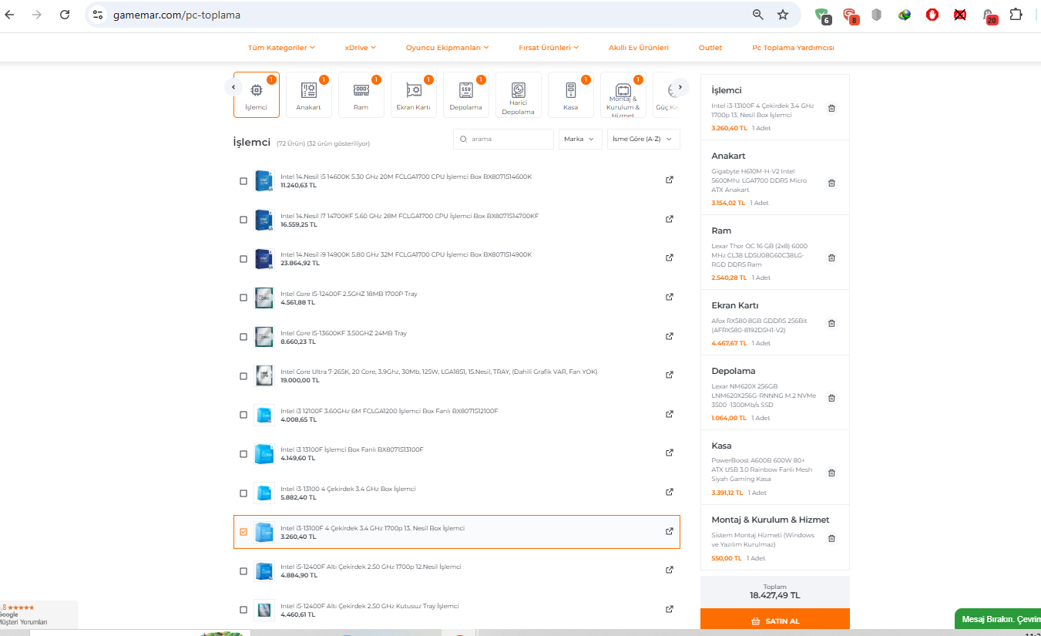Open Core Ultra 7-265K external link icon

click(x=670, y=375)
